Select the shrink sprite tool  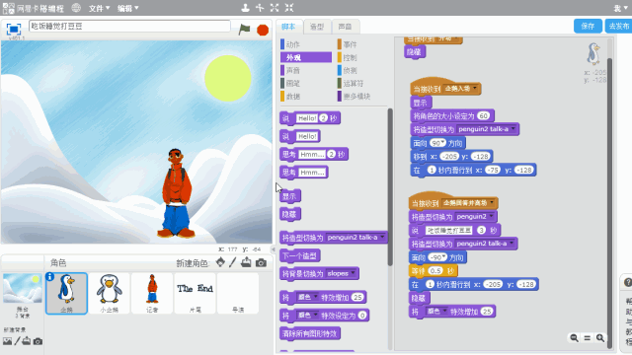(289, 8)
